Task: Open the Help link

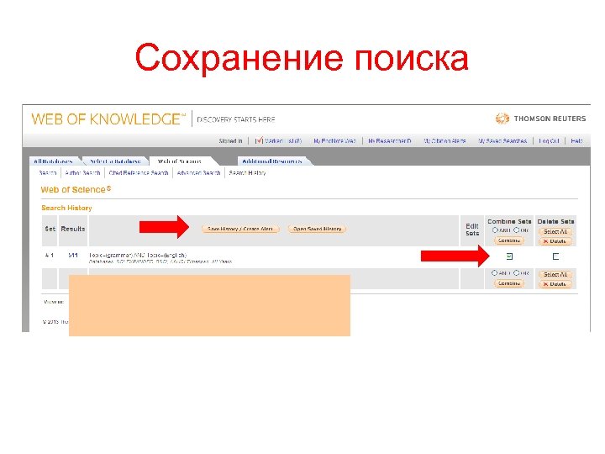Action: point(576,141)
